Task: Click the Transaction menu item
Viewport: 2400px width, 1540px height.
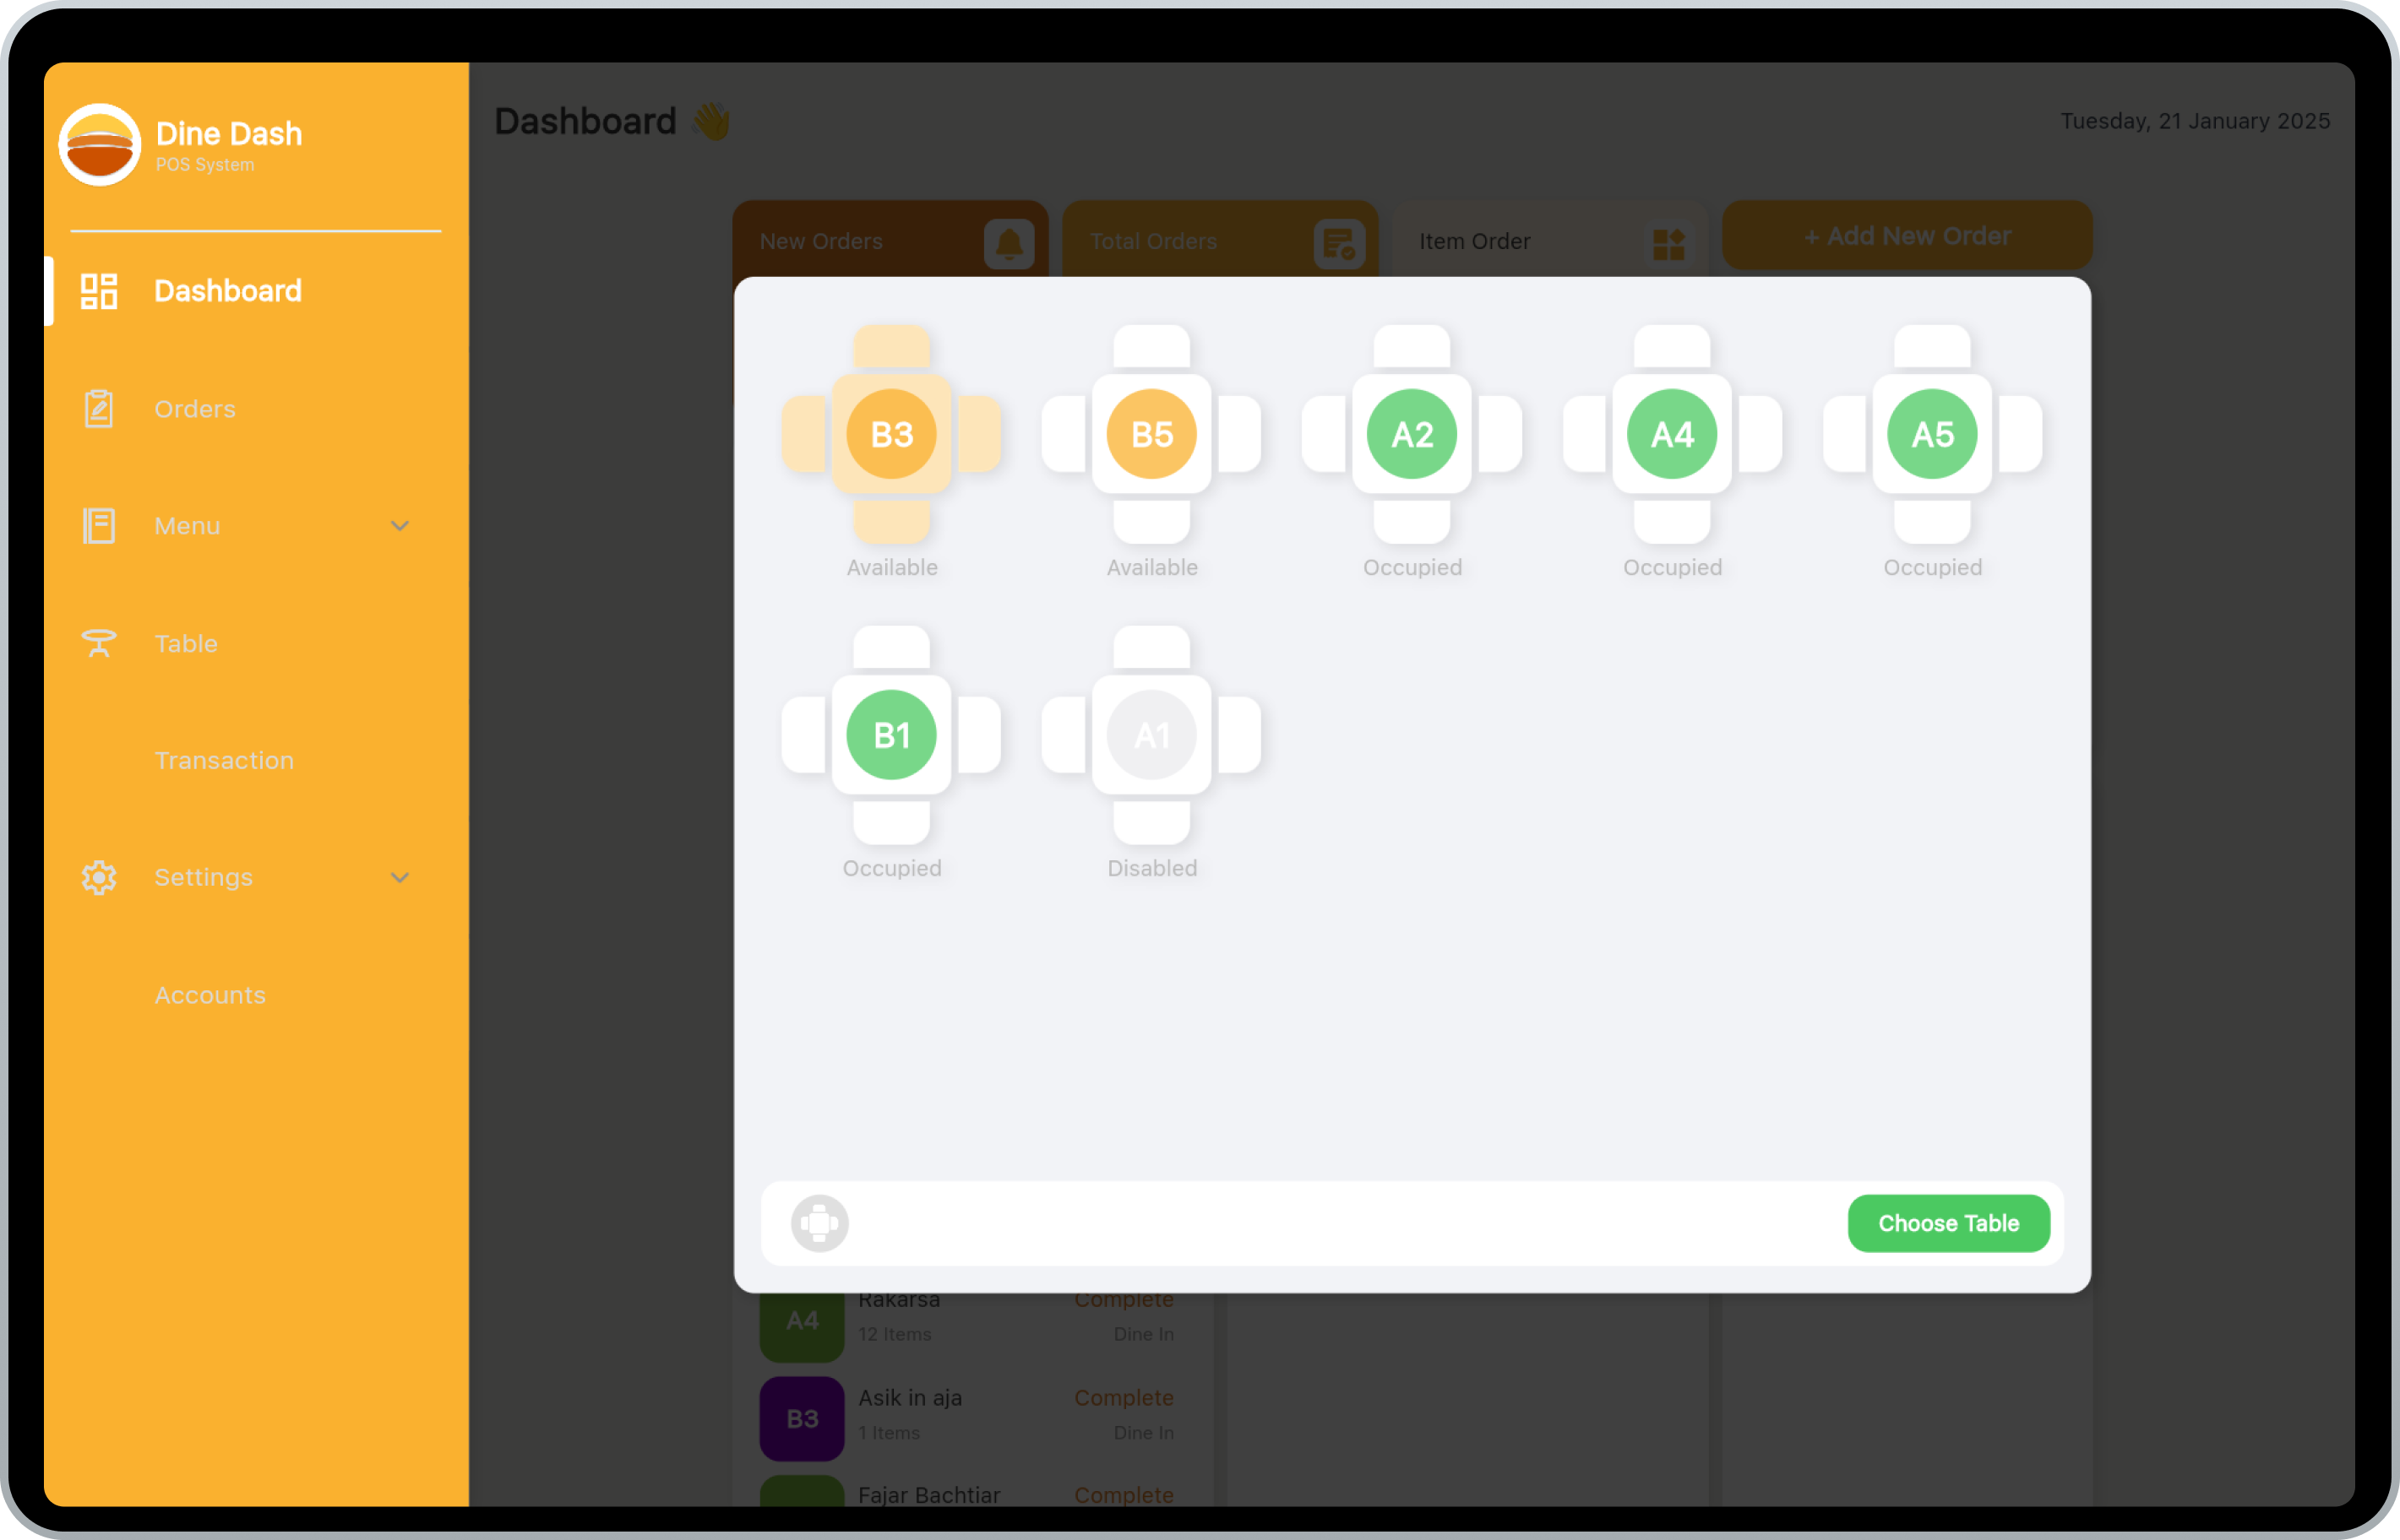Action: click(x=224, y=759)
